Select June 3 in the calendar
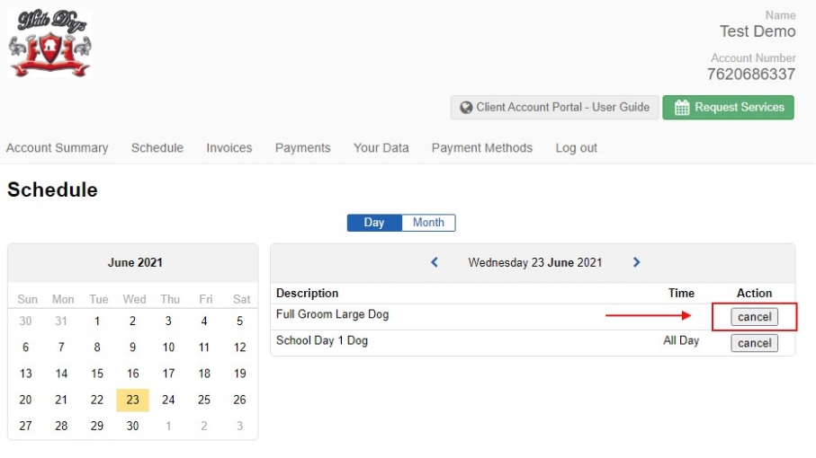 pos(168,321)
